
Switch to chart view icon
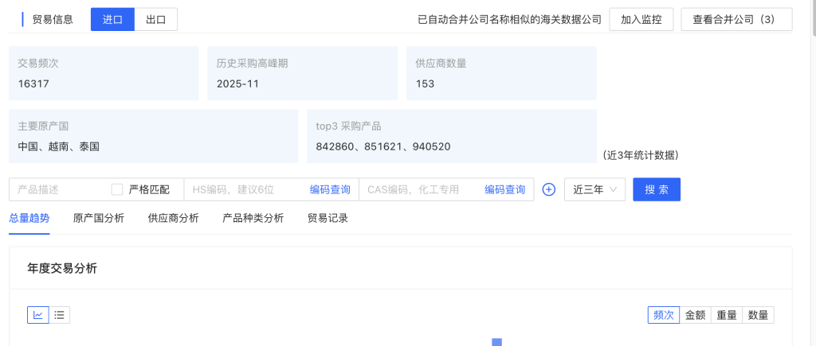pos(38,315)
